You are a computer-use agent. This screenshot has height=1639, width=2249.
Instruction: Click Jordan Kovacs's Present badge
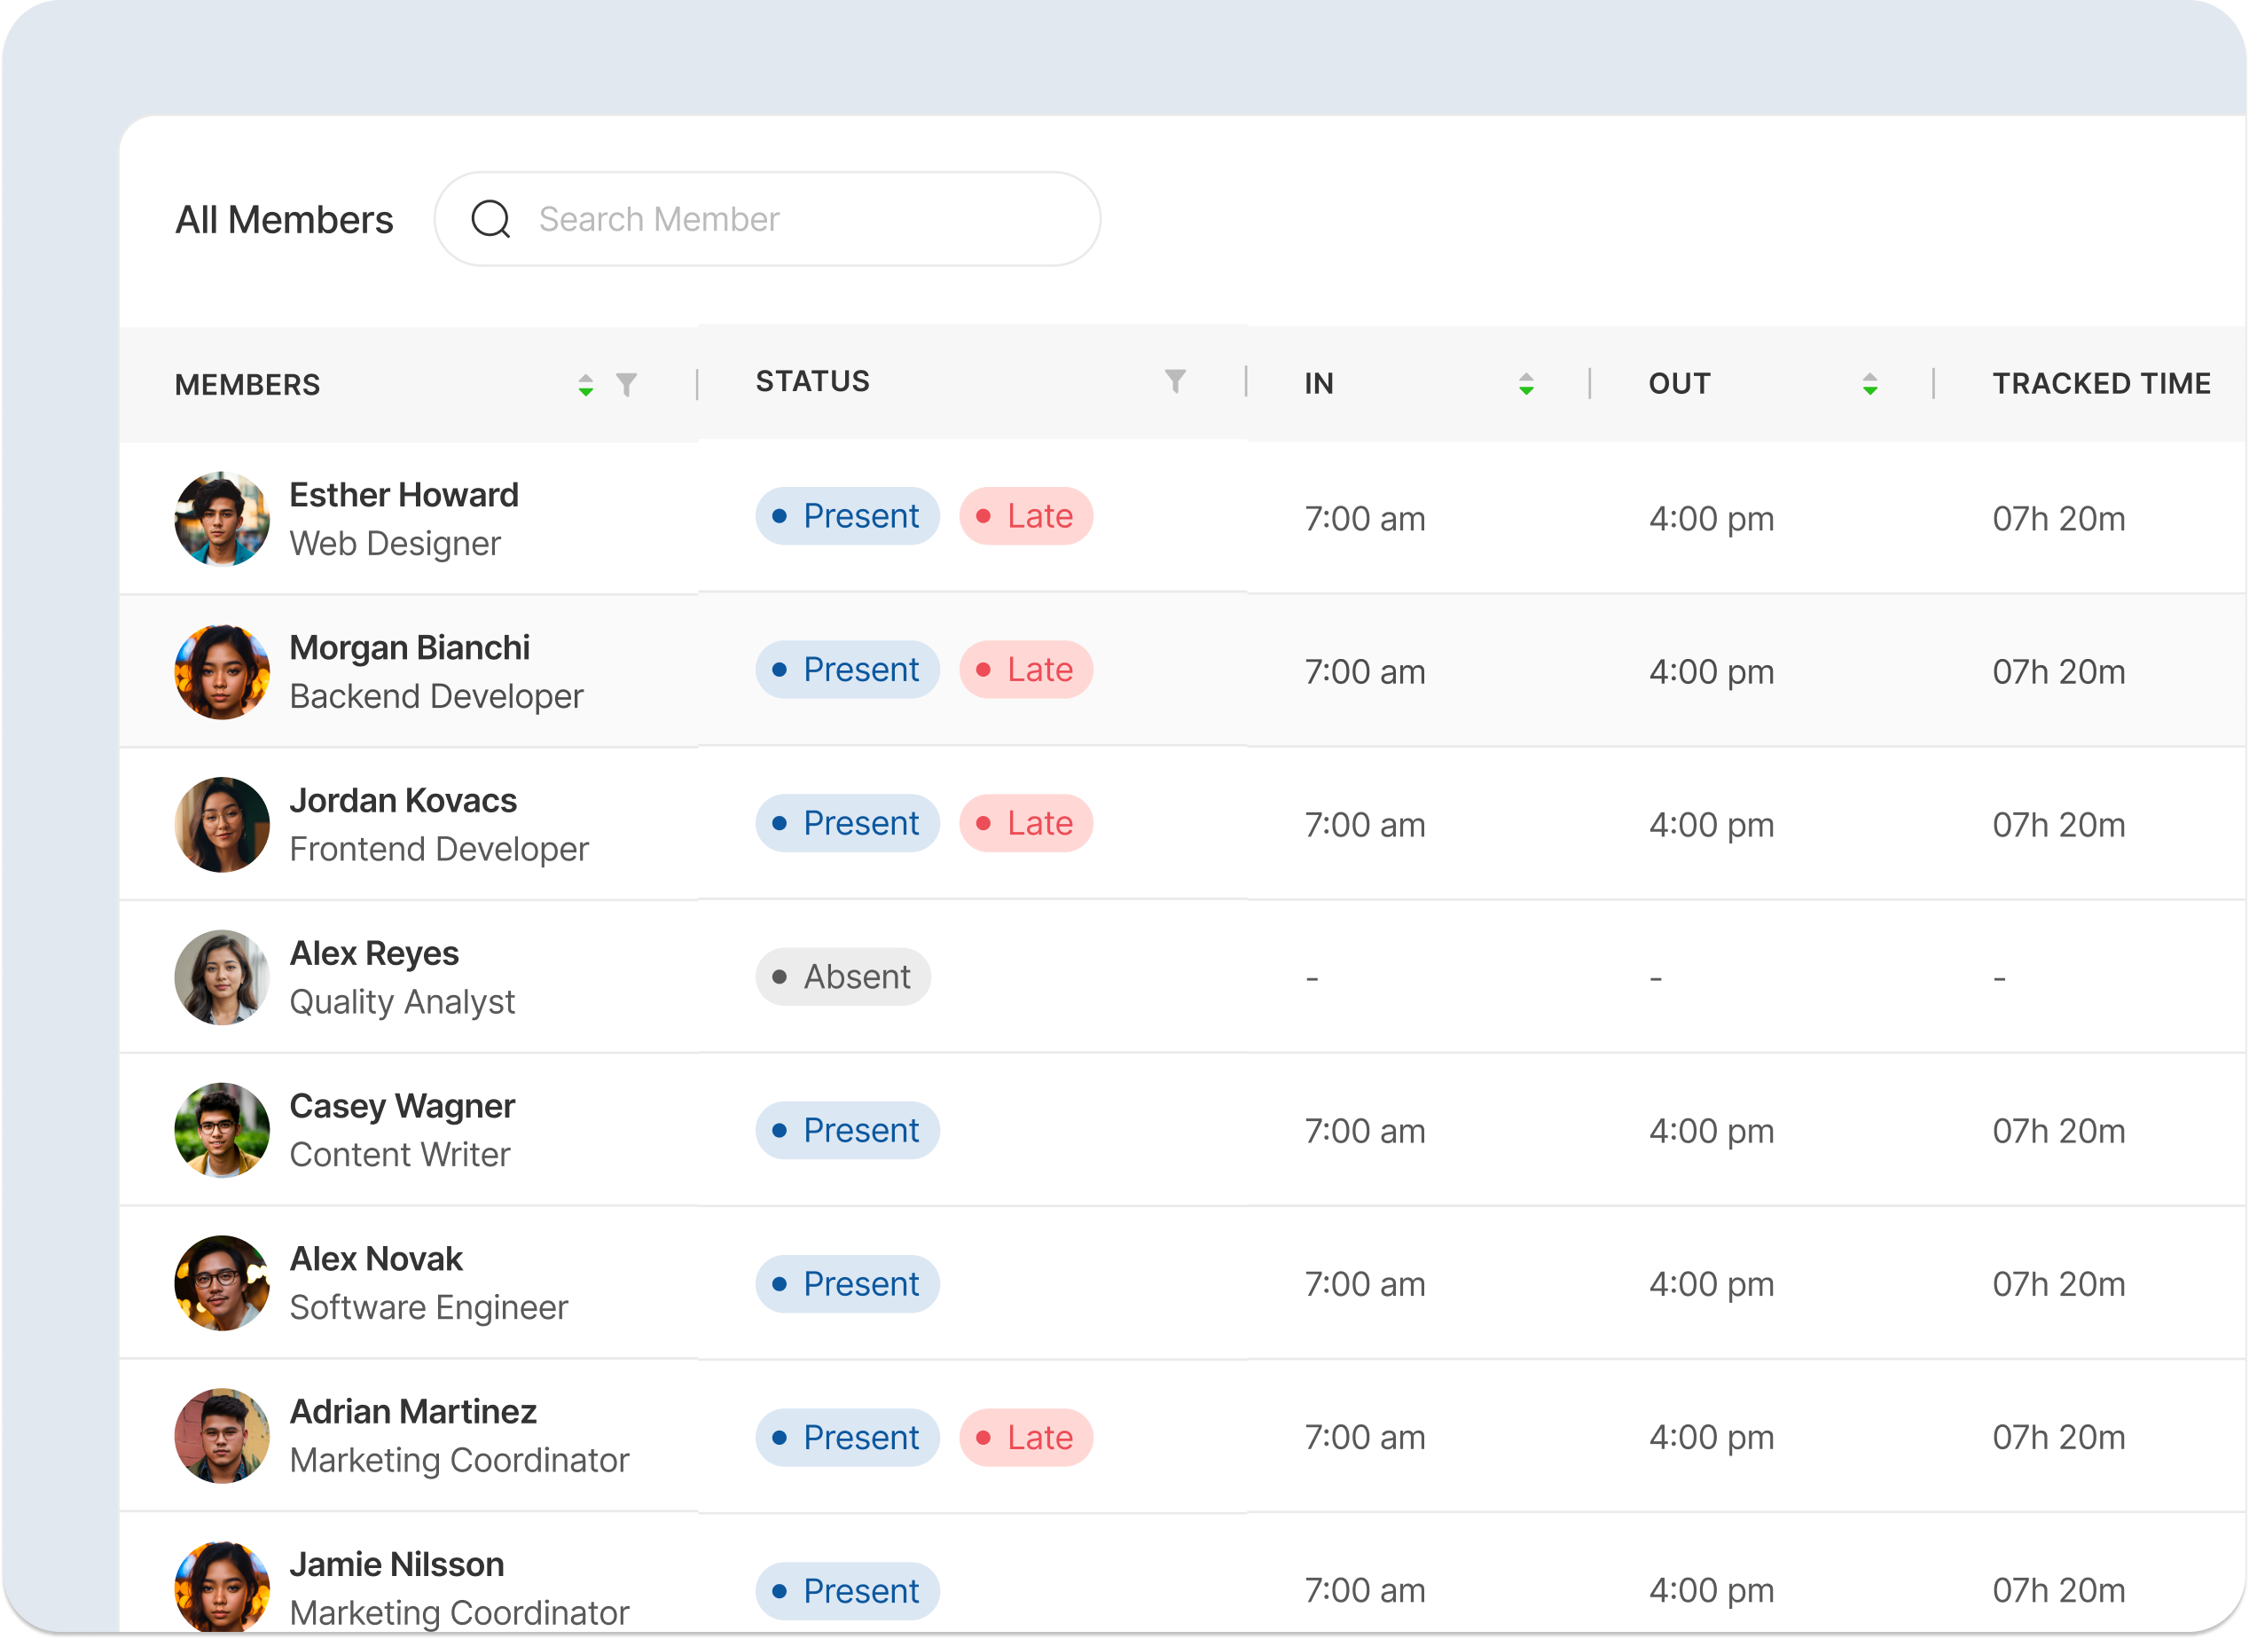pyautogui.click(x=846, y=822)
